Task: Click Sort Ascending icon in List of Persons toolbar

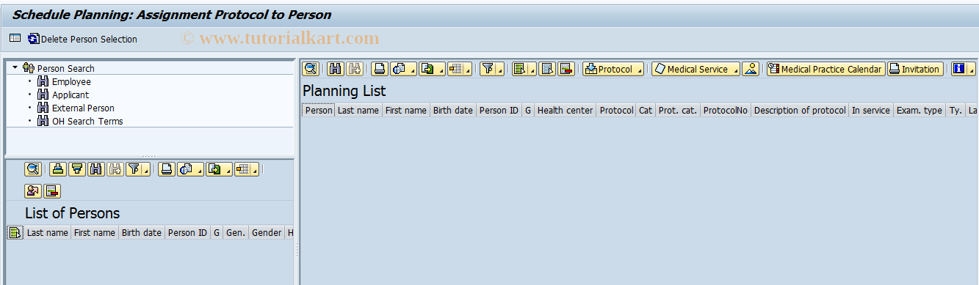Action: (x=58, y=169)
